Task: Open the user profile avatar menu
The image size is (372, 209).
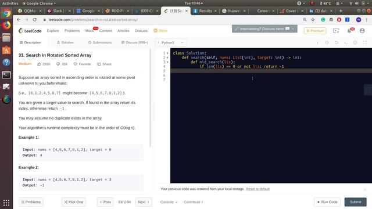Action: 362,31
